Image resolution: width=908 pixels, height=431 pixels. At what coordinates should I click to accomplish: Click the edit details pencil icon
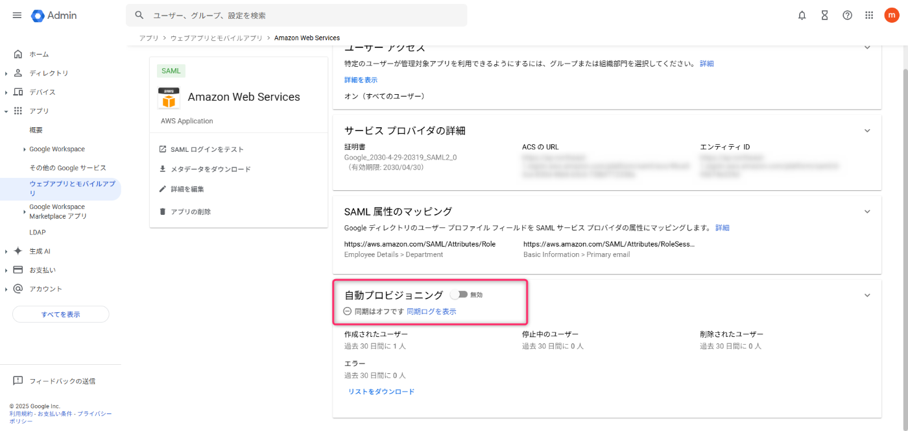coord(163,189)
